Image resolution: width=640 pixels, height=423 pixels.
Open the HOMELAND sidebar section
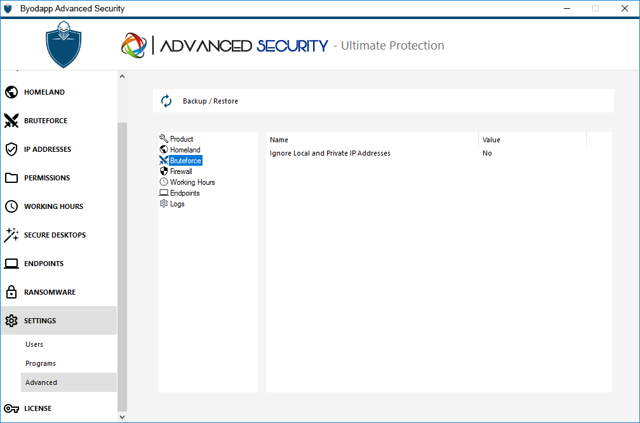click(59, 92)
